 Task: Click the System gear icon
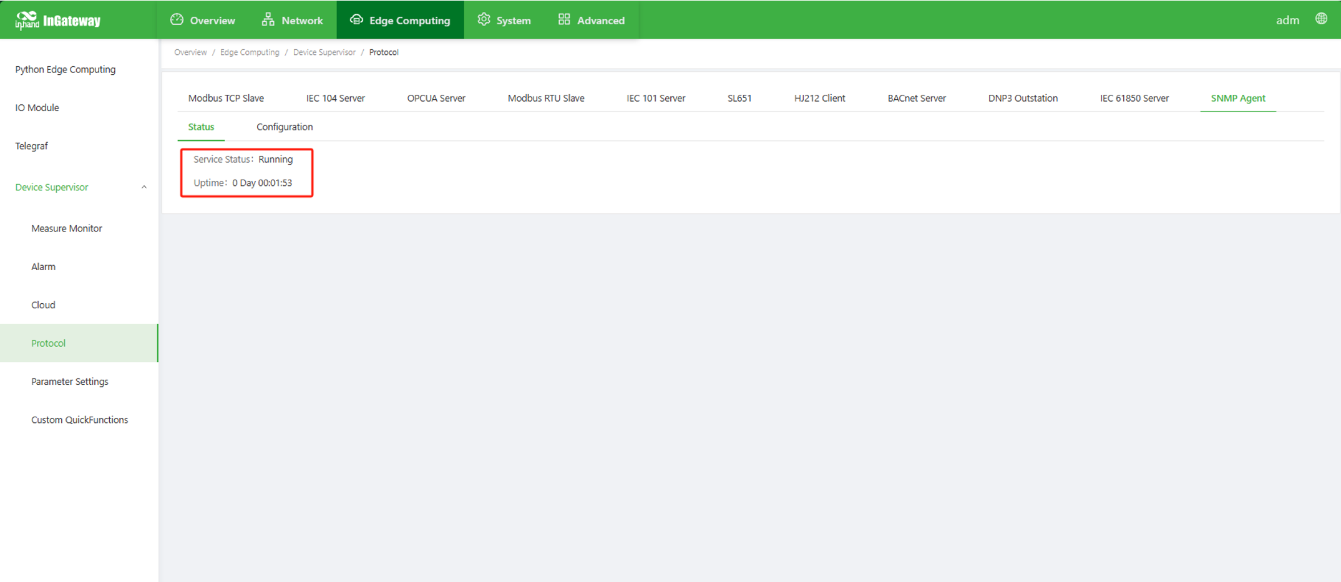(484, 19)
